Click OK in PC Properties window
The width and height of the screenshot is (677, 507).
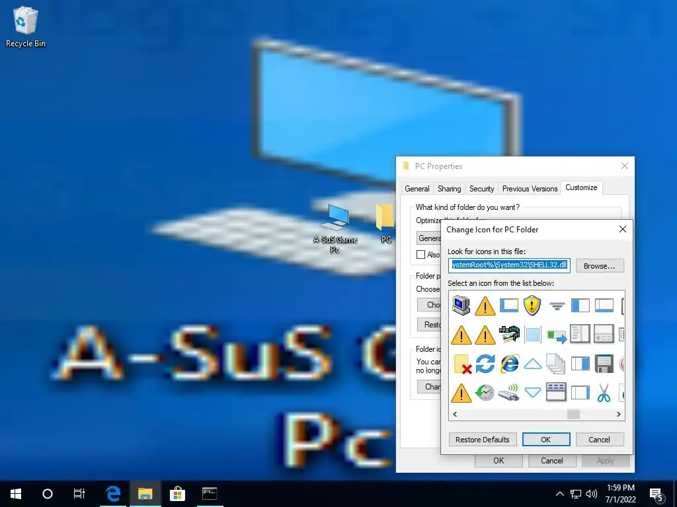coord(498,461)
